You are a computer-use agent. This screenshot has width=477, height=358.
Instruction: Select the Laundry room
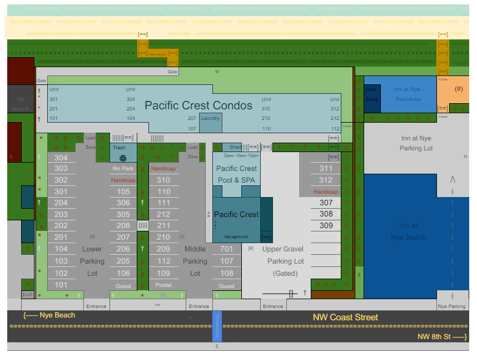(x=211, y=123)
